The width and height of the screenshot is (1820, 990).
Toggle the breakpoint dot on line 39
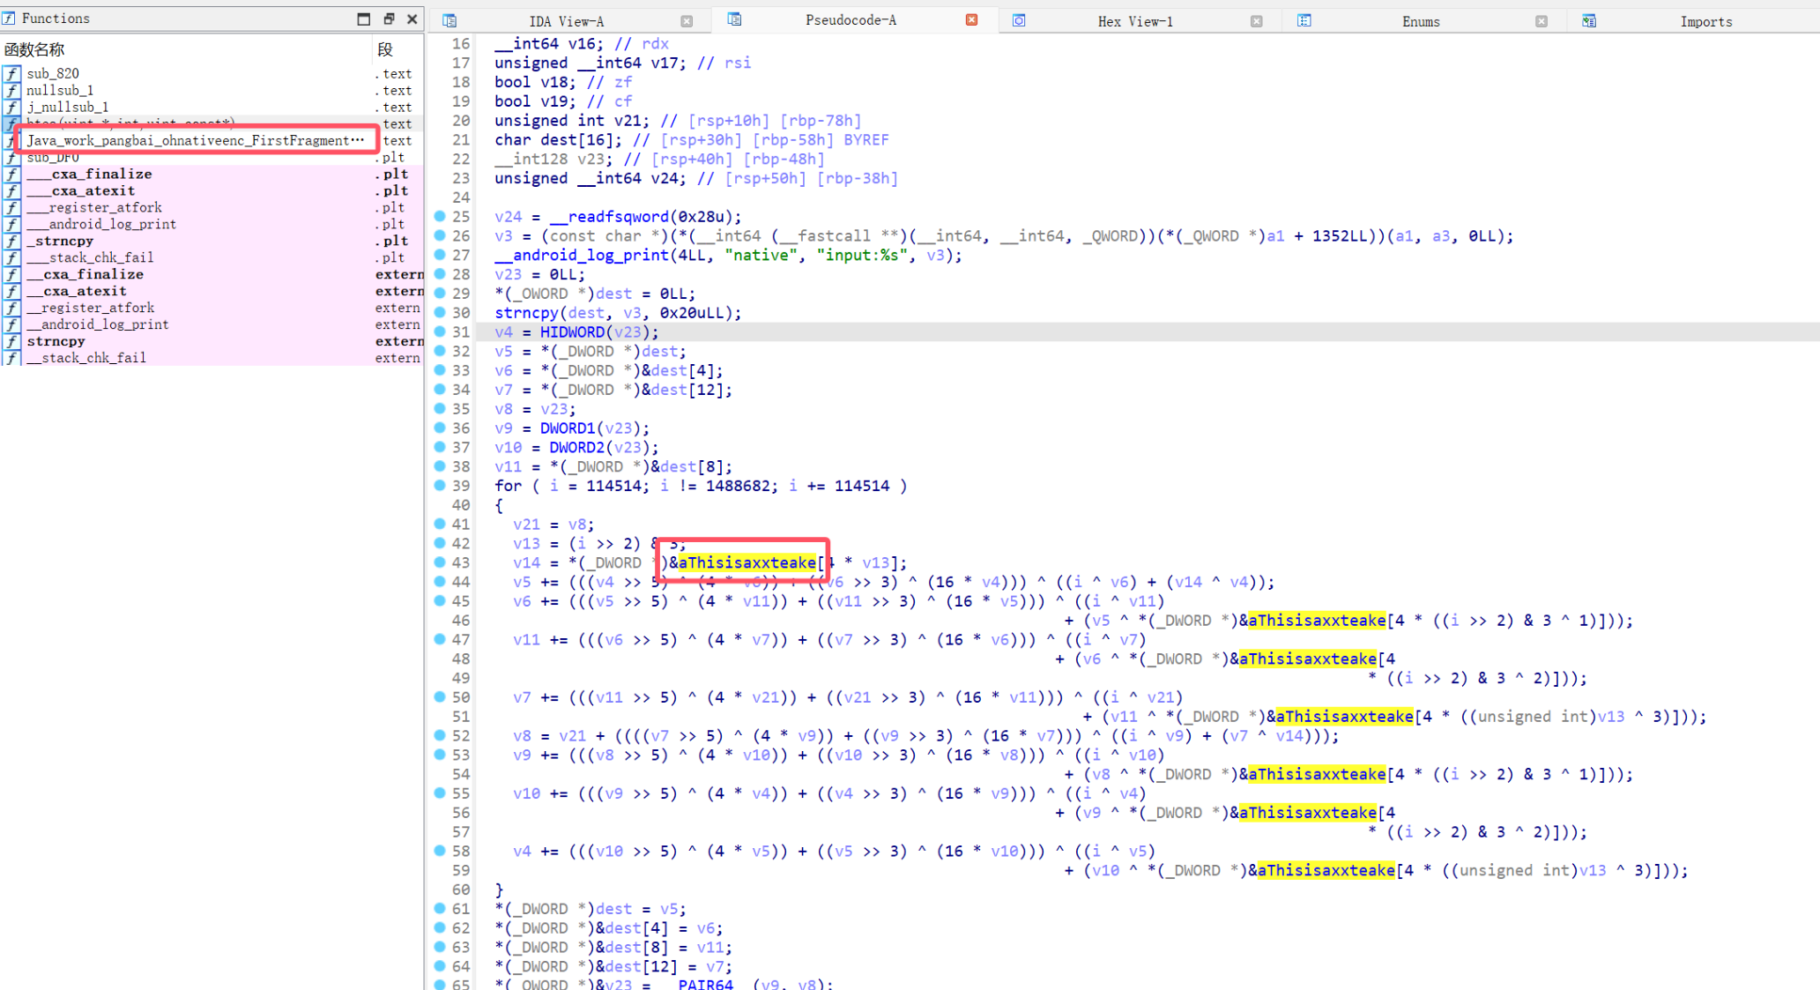tap(440, 486)
